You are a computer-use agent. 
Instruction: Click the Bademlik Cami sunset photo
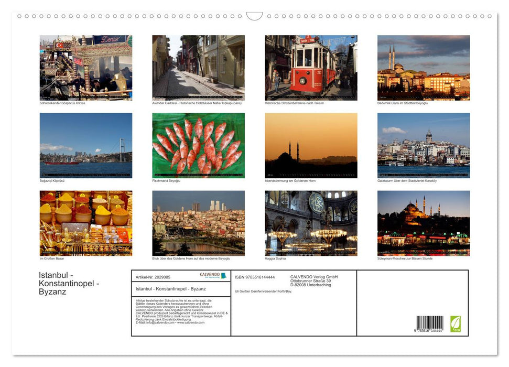[424, 67]
